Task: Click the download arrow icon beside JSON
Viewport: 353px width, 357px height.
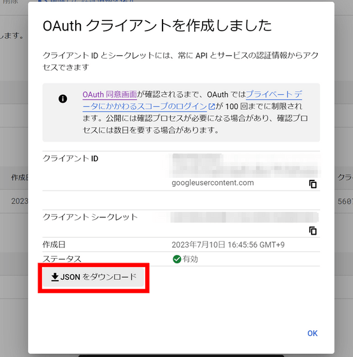Action: coord(55,277)
